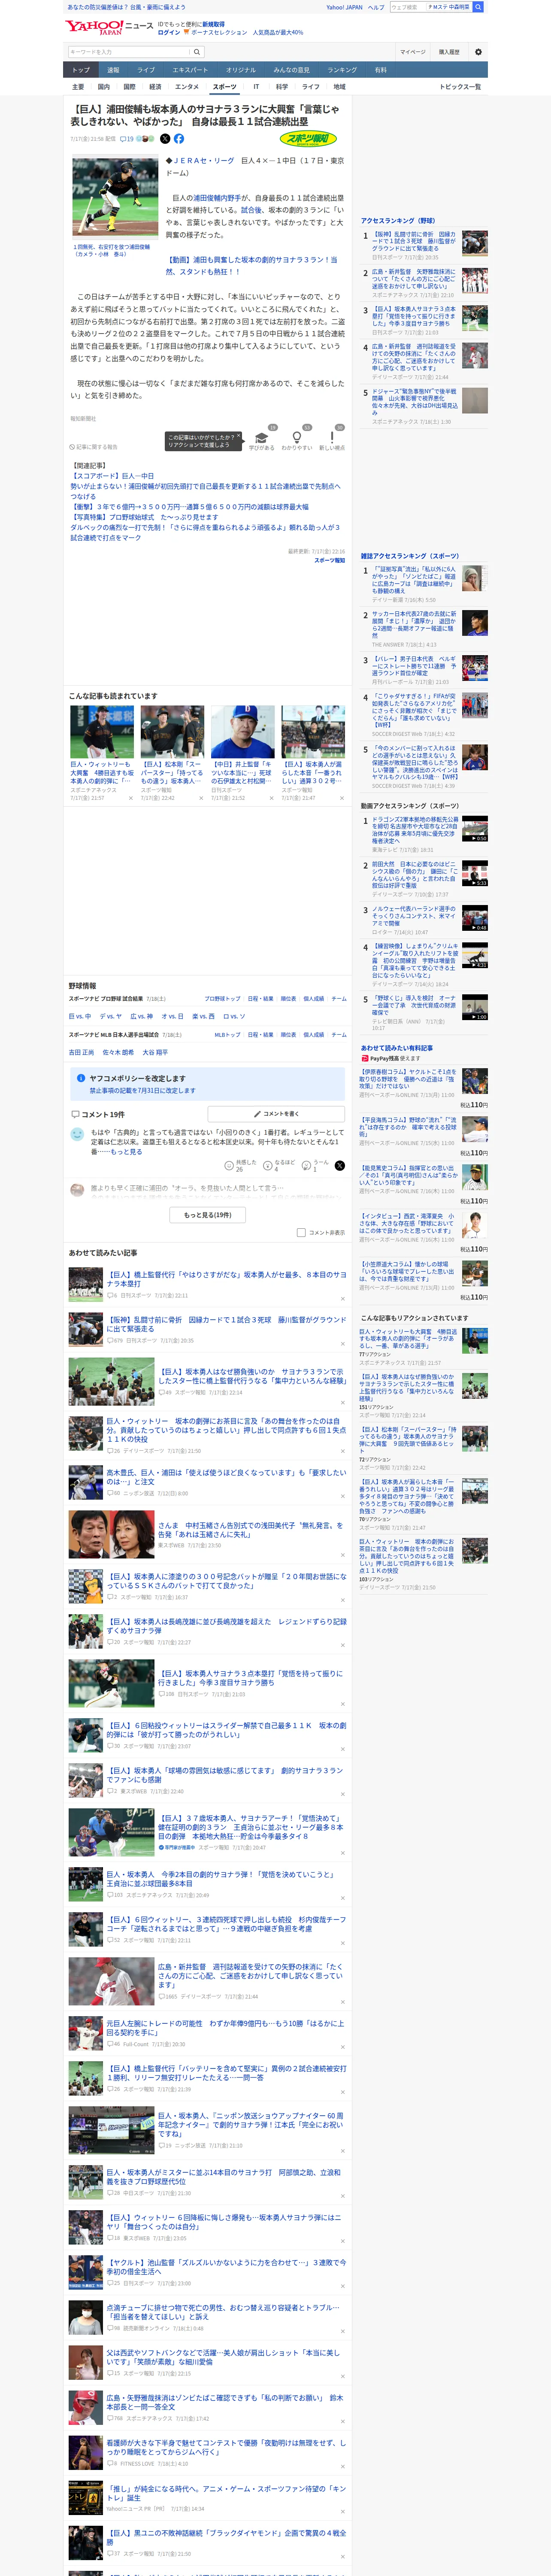Select the トップ navigation tab
The image size is (551, 2576).
[81, 70]
